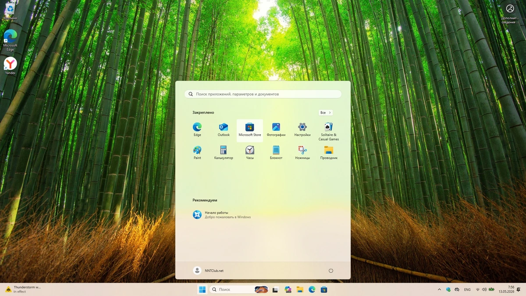Viewport: 526px width, 296px height.
Task: Open volume speaker tray icon
Action: 484,289
